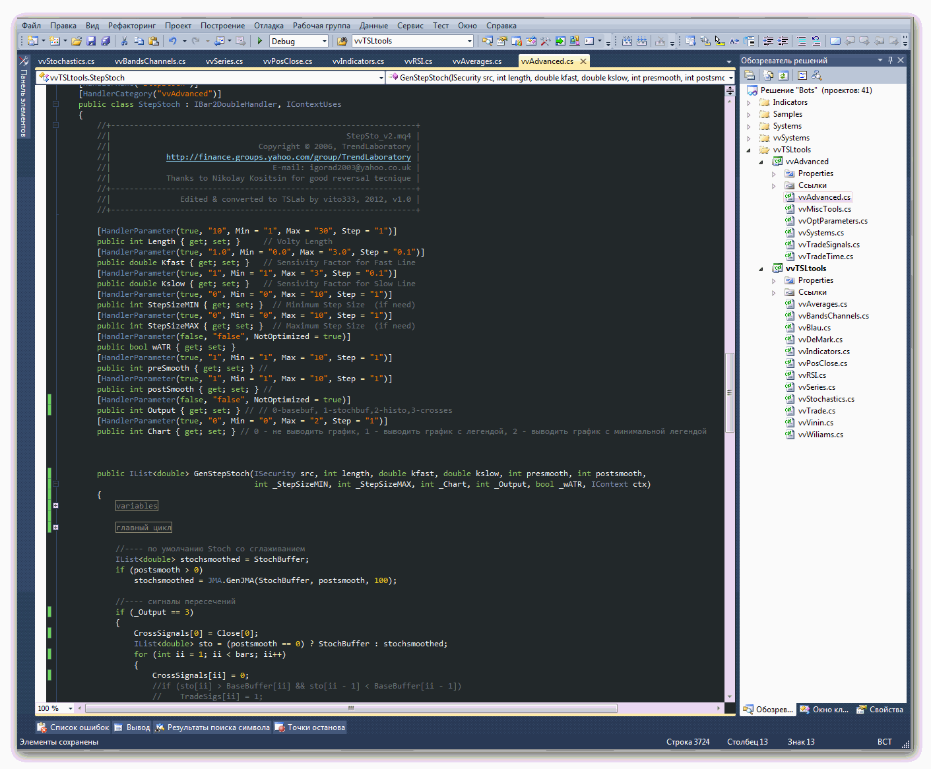
Task: Click the Add New Item toolbar icon
Action: click(54, 41)
